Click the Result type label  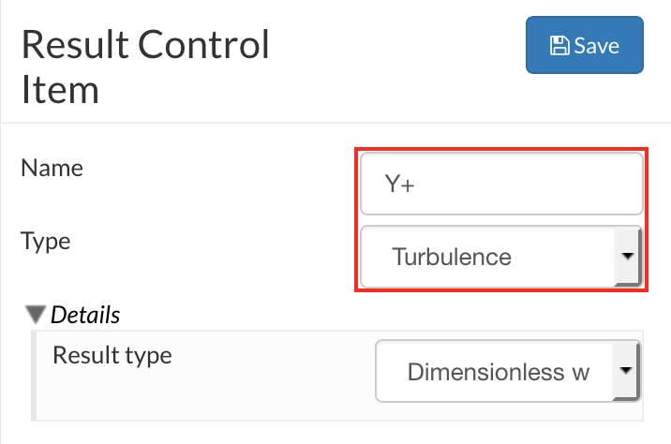(112, 355)
